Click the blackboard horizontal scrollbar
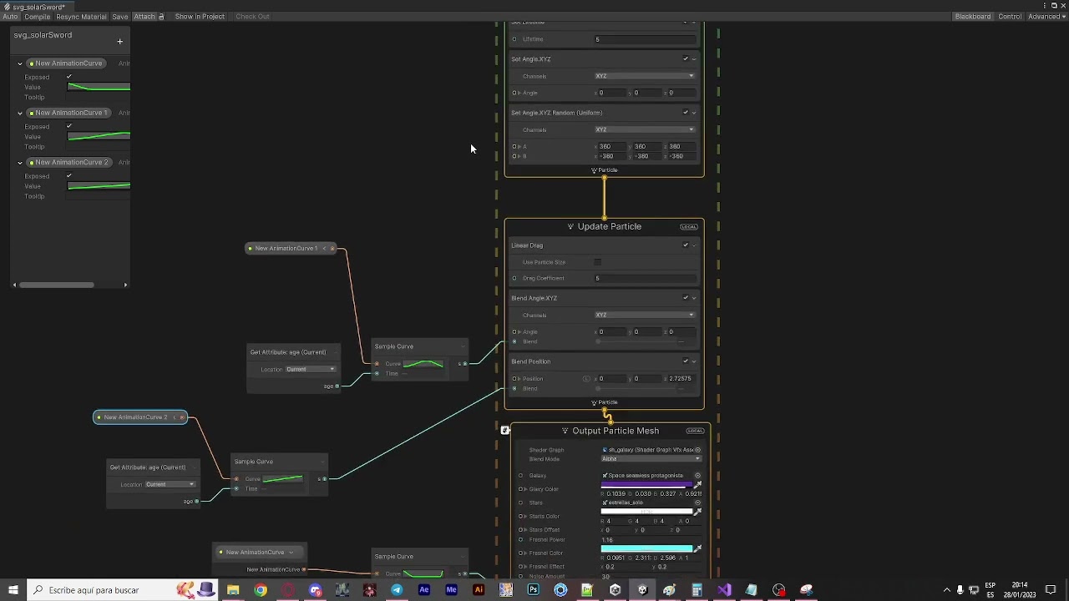Screen dimensions: 1069x601 69,285
